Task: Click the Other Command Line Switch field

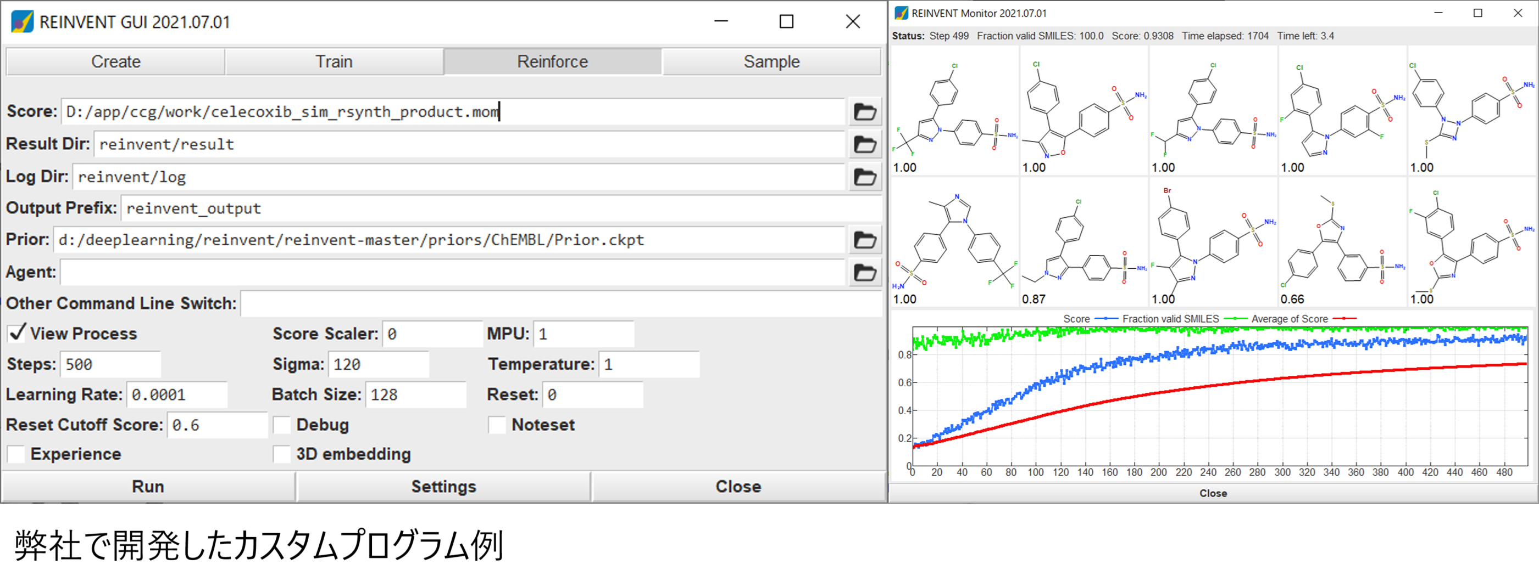Action: pos(562,303)
